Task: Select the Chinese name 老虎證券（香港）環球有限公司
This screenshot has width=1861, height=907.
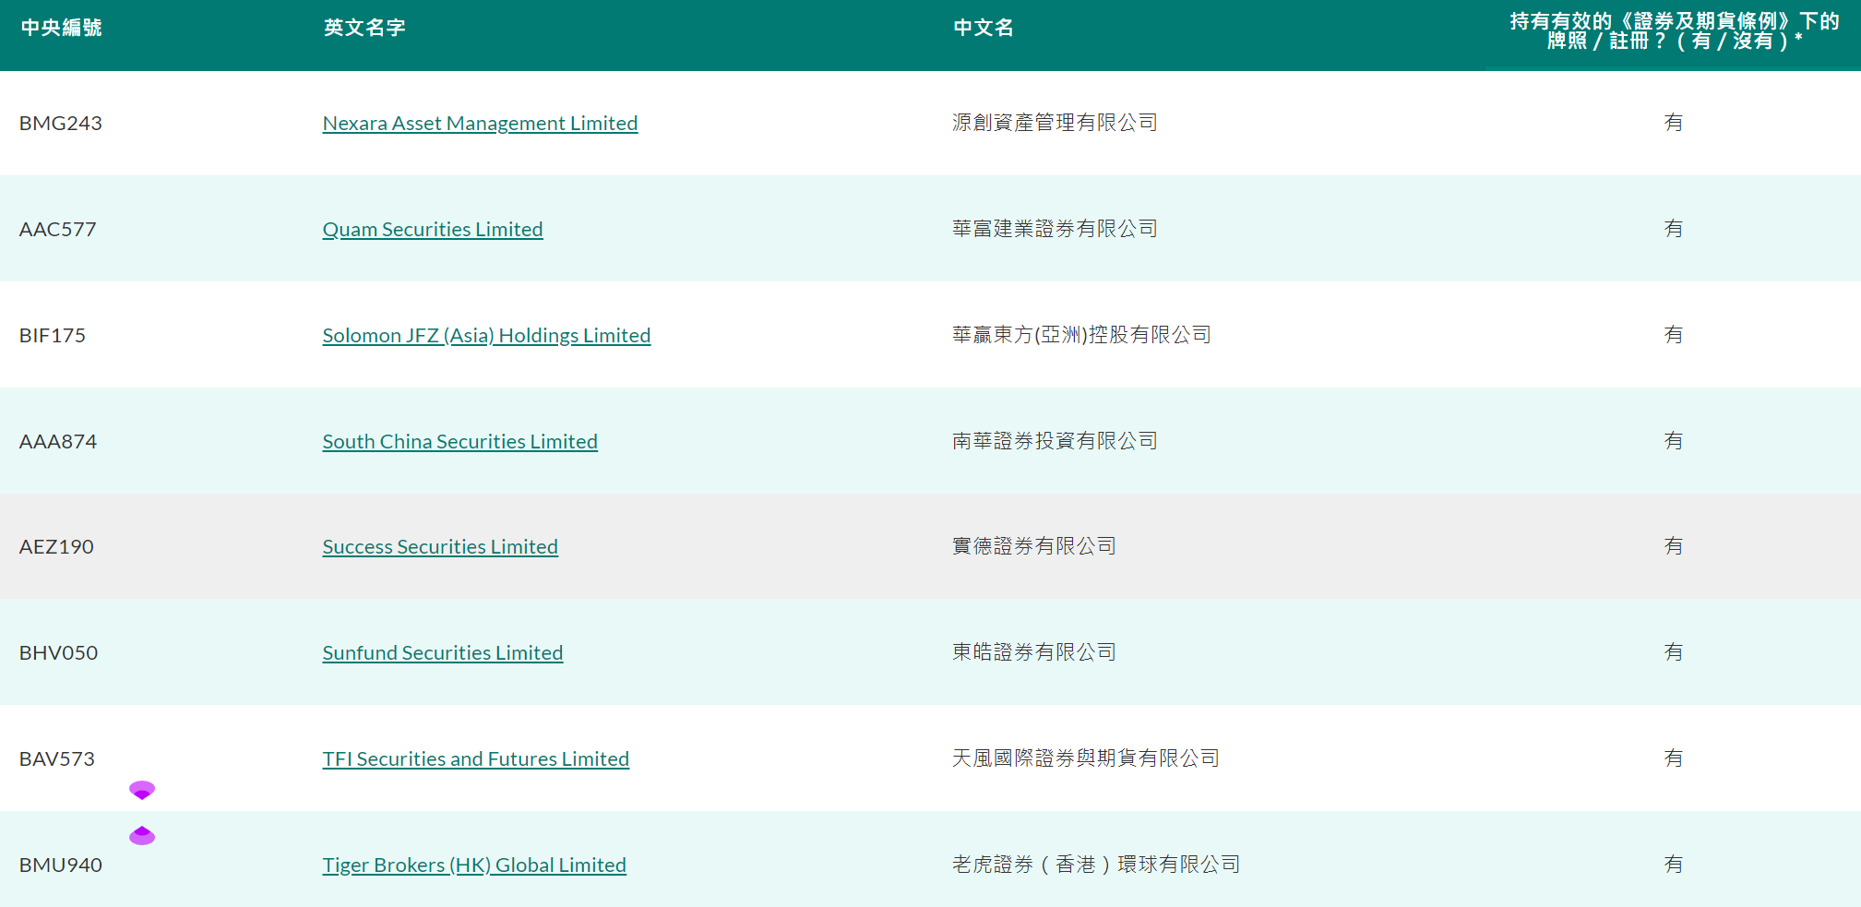Action: click(x=1096, y=865)
